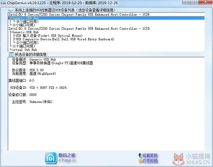
Task: Click the 集线器端口 6个 line
Action: (x=22, y=81)
